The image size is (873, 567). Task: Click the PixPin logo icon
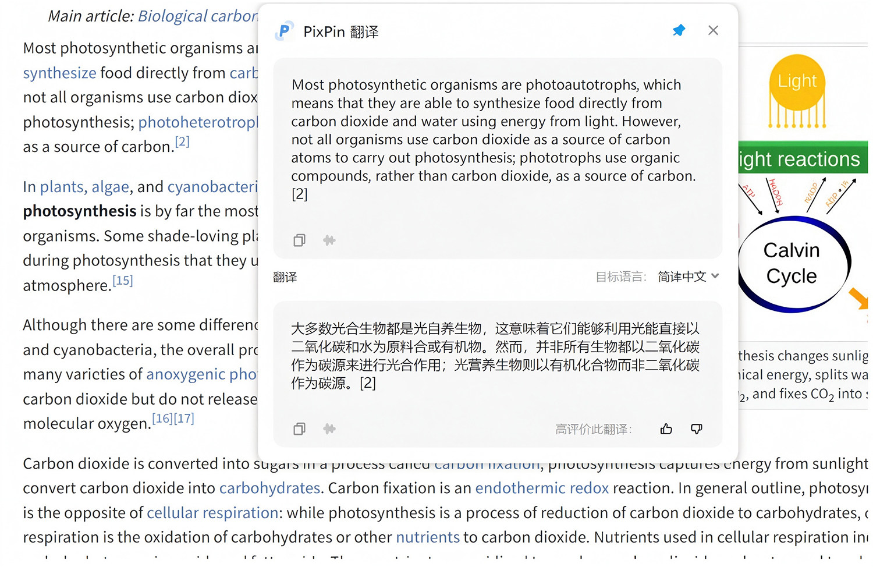pyautogui.click(x=285, y=31)
